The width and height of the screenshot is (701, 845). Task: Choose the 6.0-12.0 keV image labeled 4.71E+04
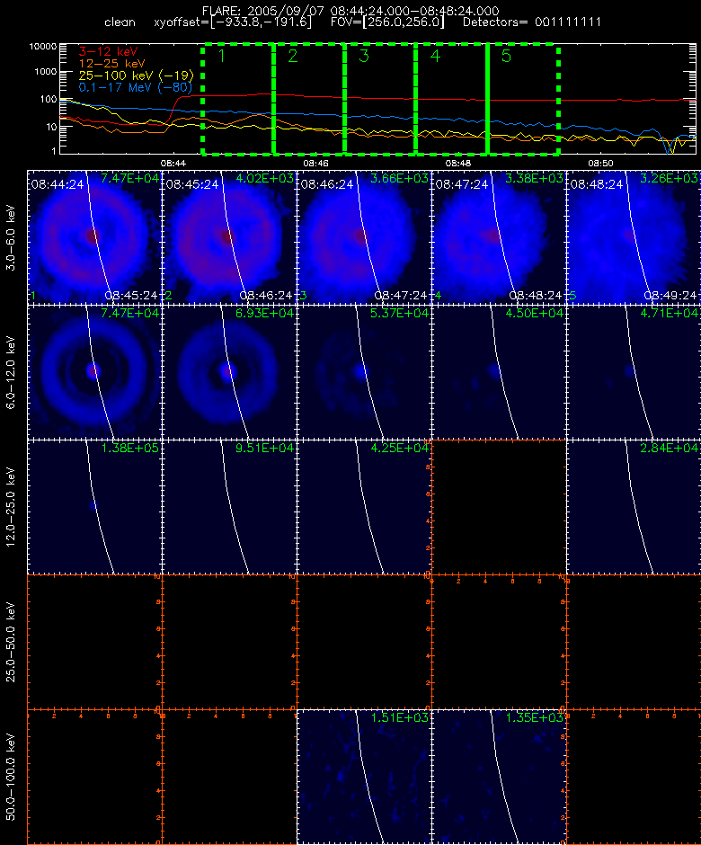634,372
